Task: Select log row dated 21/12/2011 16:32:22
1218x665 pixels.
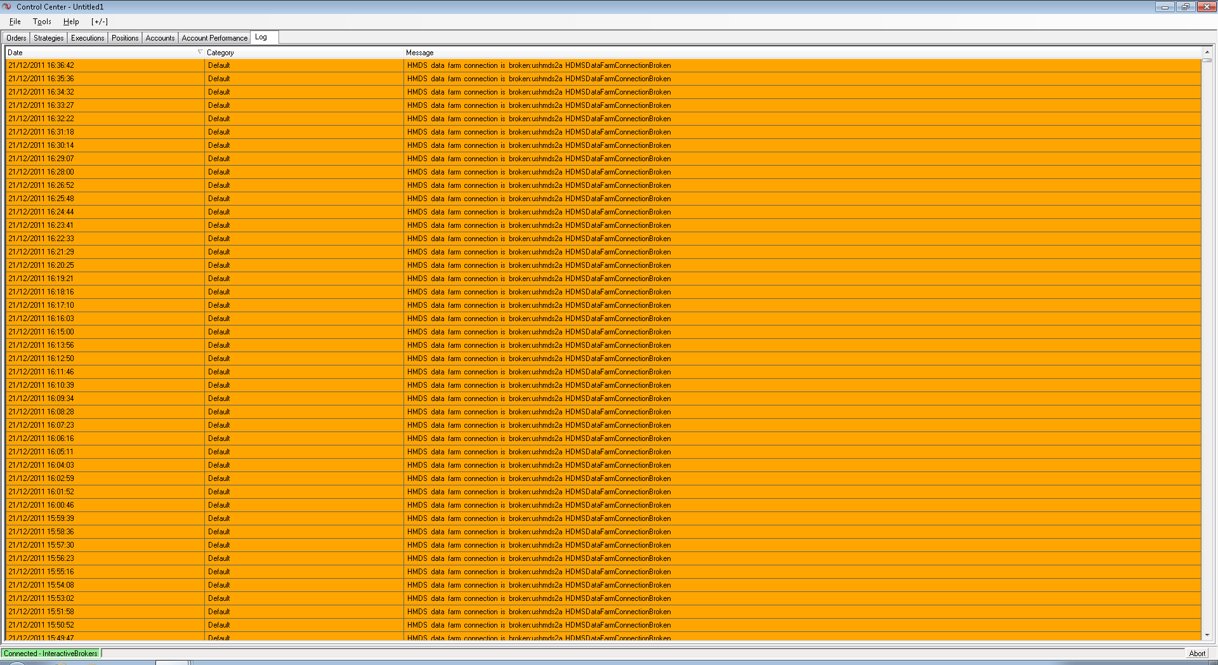Action: [603, 119]
